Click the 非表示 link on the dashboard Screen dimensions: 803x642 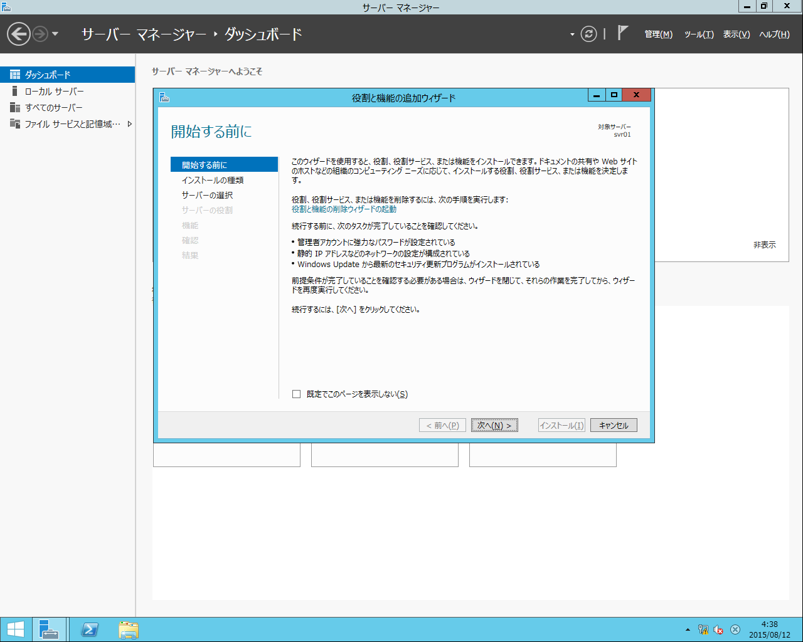tap(764, 245)
